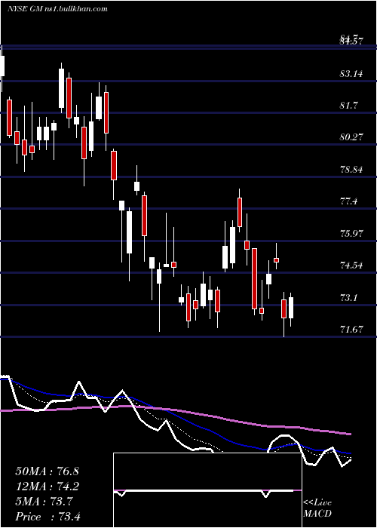Click the 50MA : 76.8 value

47,471
